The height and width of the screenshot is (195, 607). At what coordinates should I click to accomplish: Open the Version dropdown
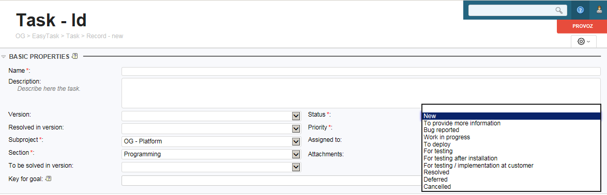click(211, 116)
